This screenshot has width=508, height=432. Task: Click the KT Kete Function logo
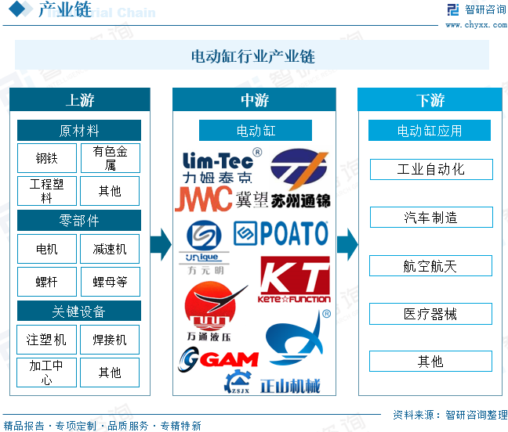pyautogui.click(x=294, y=279)
